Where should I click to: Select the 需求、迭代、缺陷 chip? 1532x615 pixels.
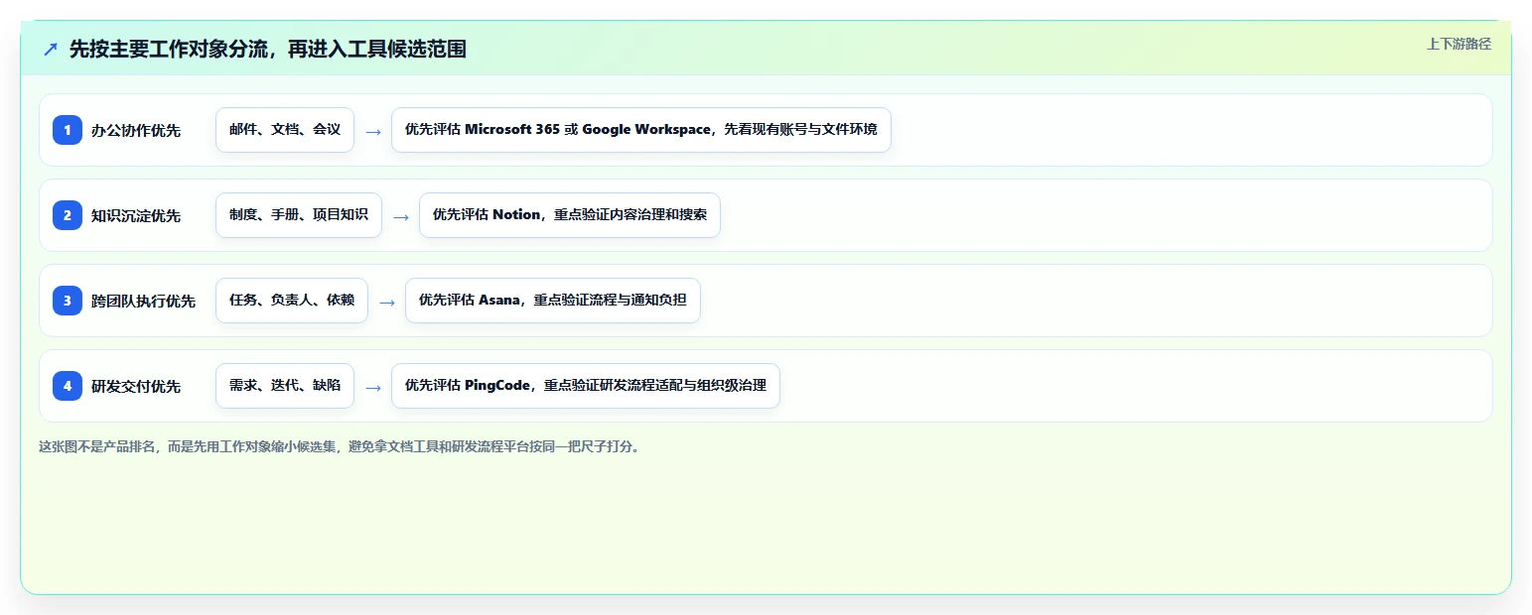(x=285, y=386)
